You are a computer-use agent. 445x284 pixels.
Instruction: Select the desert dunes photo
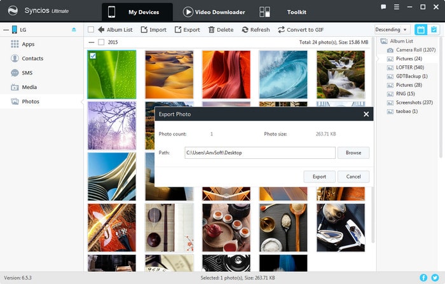click(x=169, y=74)
